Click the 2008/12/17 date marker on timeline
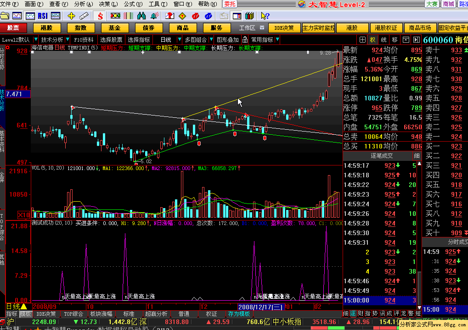The image size is (468, 330). 261,307
